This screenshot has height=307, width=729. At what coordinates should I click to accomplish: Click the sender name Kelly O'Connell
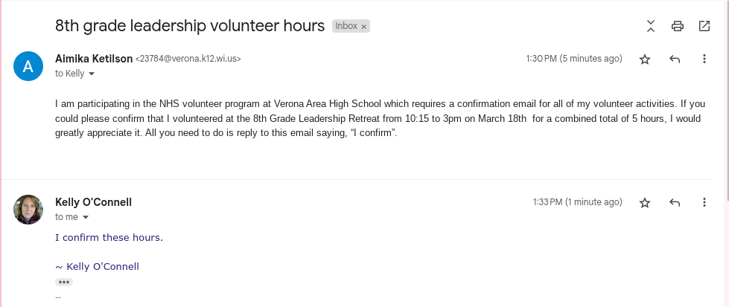tap(94, 202)
